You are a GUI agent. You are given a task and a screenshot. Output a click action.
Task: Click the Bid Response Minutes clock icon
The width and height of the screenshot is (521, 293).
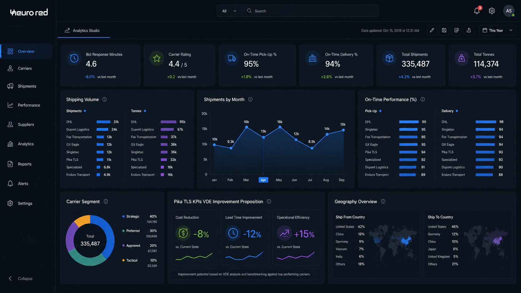74,58
